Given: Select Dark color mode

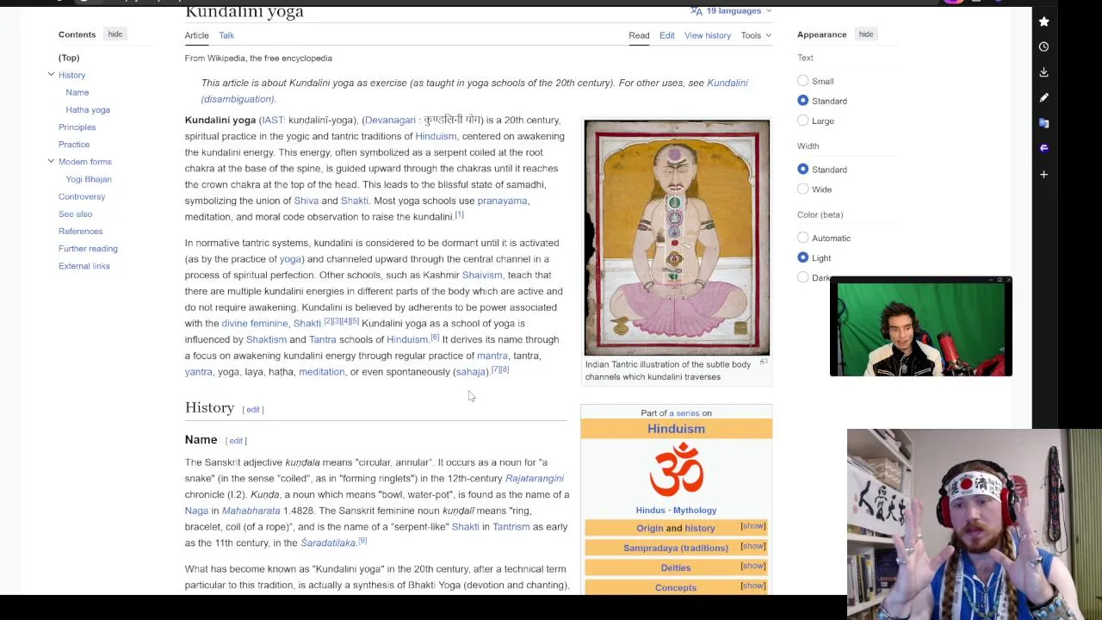Looking at the screenshot, I should coord(802,277).
